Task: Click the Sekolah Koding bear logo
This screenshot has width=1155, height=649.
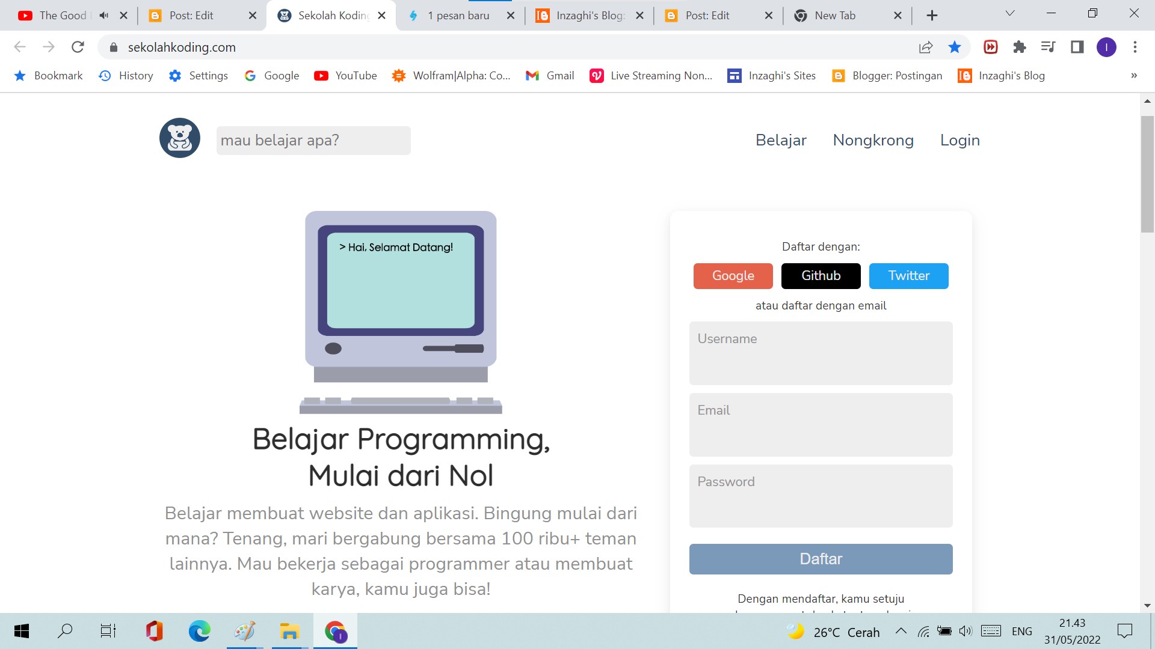Action: [x=179, y=138]
